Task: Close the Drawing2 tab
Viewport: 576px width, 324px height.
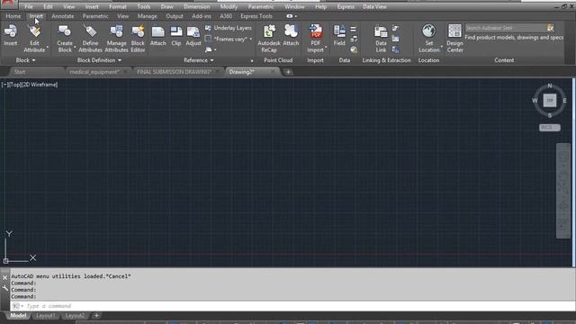Action: click(x=273, y=72)
